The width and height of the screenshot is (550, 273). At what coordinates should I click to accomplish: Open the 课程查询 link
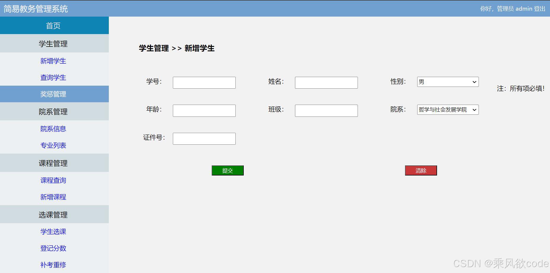pyautogui.click(x=53, y=180)
